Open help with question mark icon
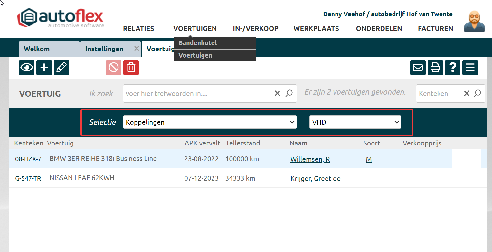This screenshot has height=252, width=492. coord(453,68)
